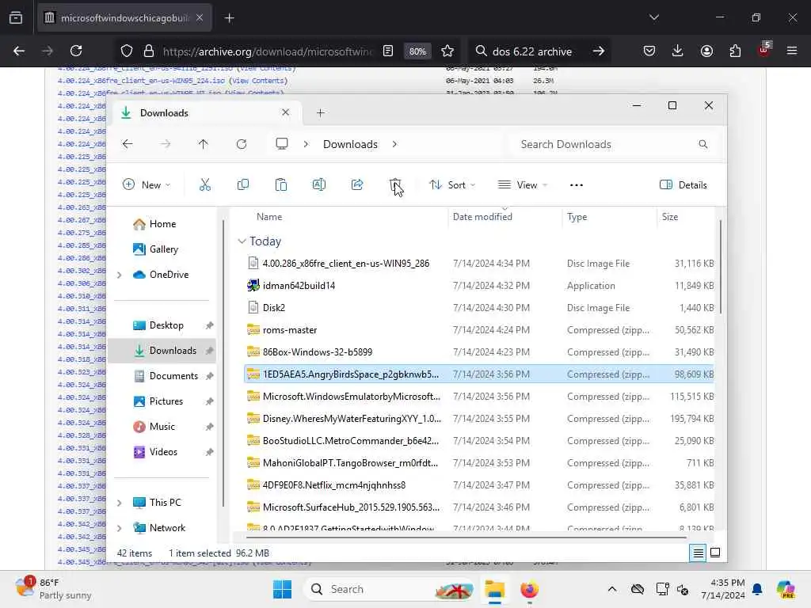Select the Disk2 disc image file
Screen dimensions: 811x608
point(479,308)
